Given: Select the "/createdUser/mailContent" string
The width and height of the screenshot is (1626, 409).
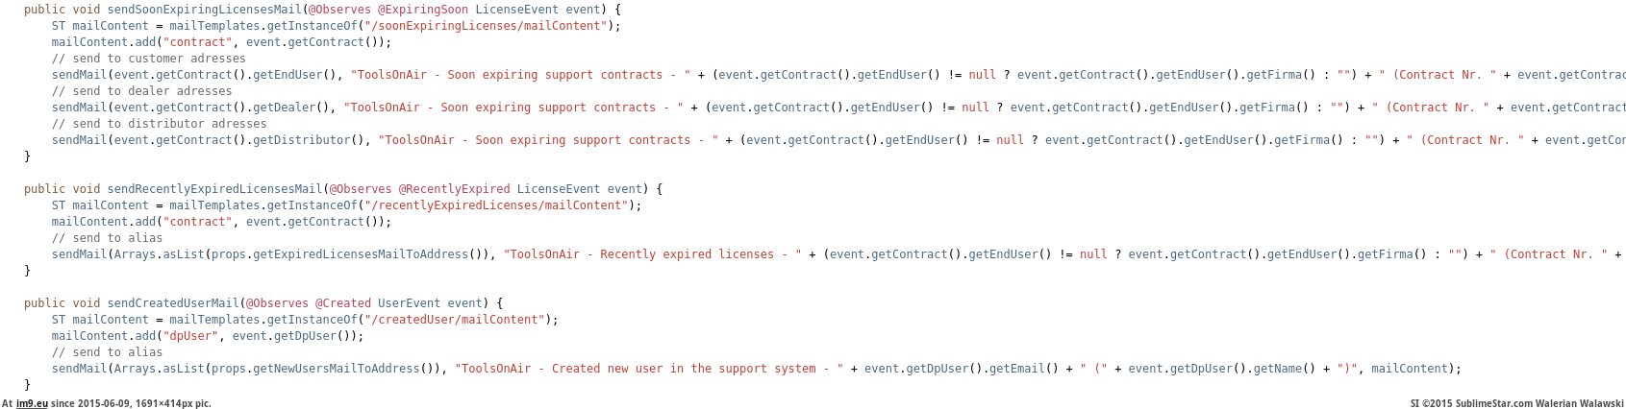Looking at the screenshot, I should click(x=459, y=320).
